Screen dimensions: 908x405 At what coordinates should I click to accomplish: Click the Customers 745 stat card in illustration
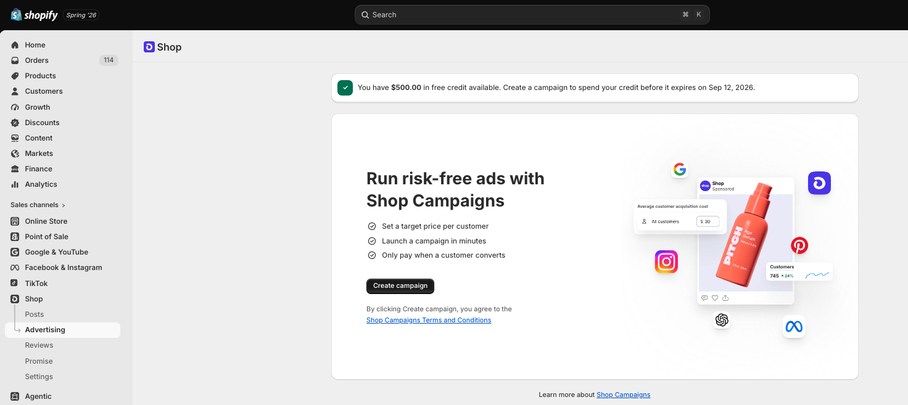(x=799, y=271)
